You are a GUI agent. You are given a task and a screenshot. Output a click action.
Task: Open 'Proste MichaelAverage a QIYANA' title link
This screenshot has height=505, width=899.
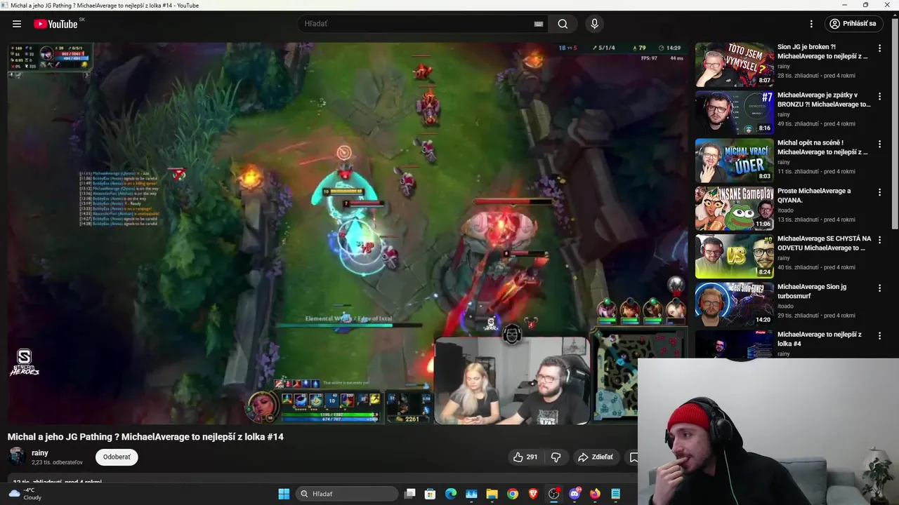814,195
